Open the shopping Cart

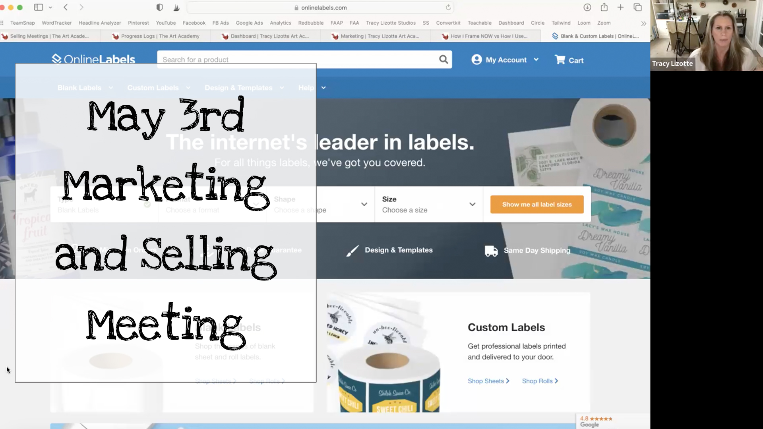pos(569,60)
